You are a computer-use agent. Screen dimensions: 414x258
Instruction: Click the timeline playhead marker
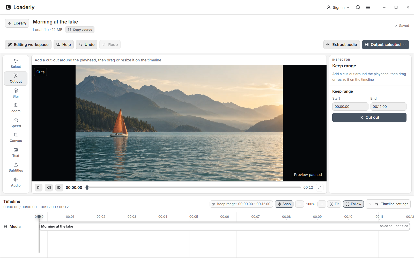[x=39, y=217]
